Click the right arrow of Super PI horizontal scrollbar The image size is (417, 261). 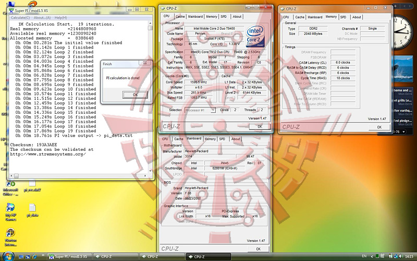(x=145, y=176)
